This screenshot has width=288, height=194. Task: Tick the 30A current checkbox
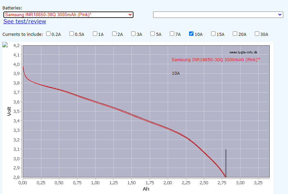coord(257,34)
